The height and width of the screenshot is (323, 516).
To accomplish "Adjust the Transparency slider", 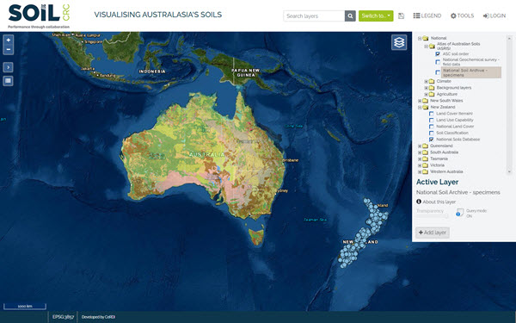I will [x=432, y=216].
